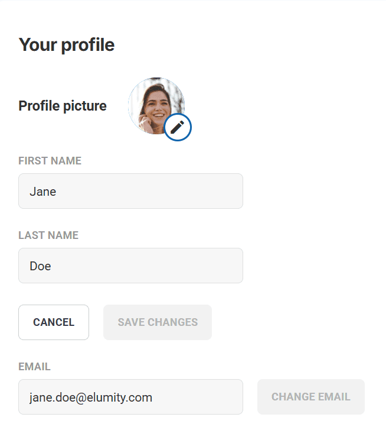Click the 'EMAIL' field label
Viewport: 386px width, 443px height.
point(34,367)
